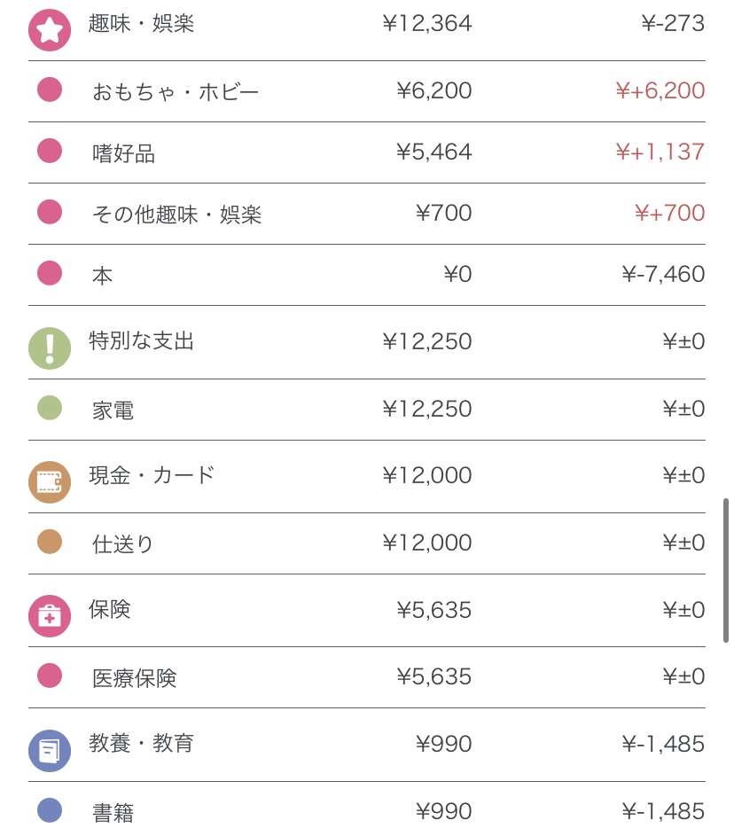Click the ¥-7,460 difference for 本
Image resolution: width=734 pixels, height=836 pixels.
click(663, 275)
